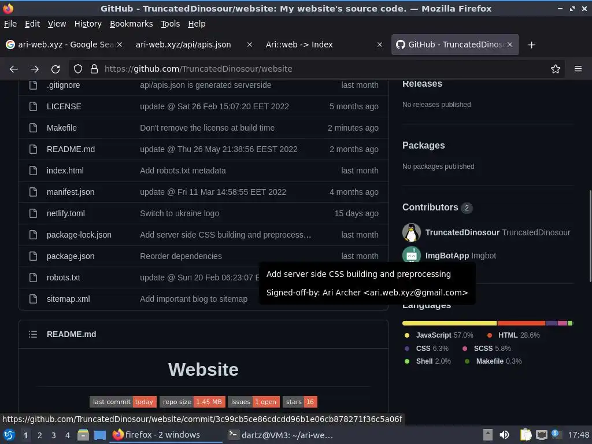
Task: Open the file manager icon in taskbar
Action: 83,435
